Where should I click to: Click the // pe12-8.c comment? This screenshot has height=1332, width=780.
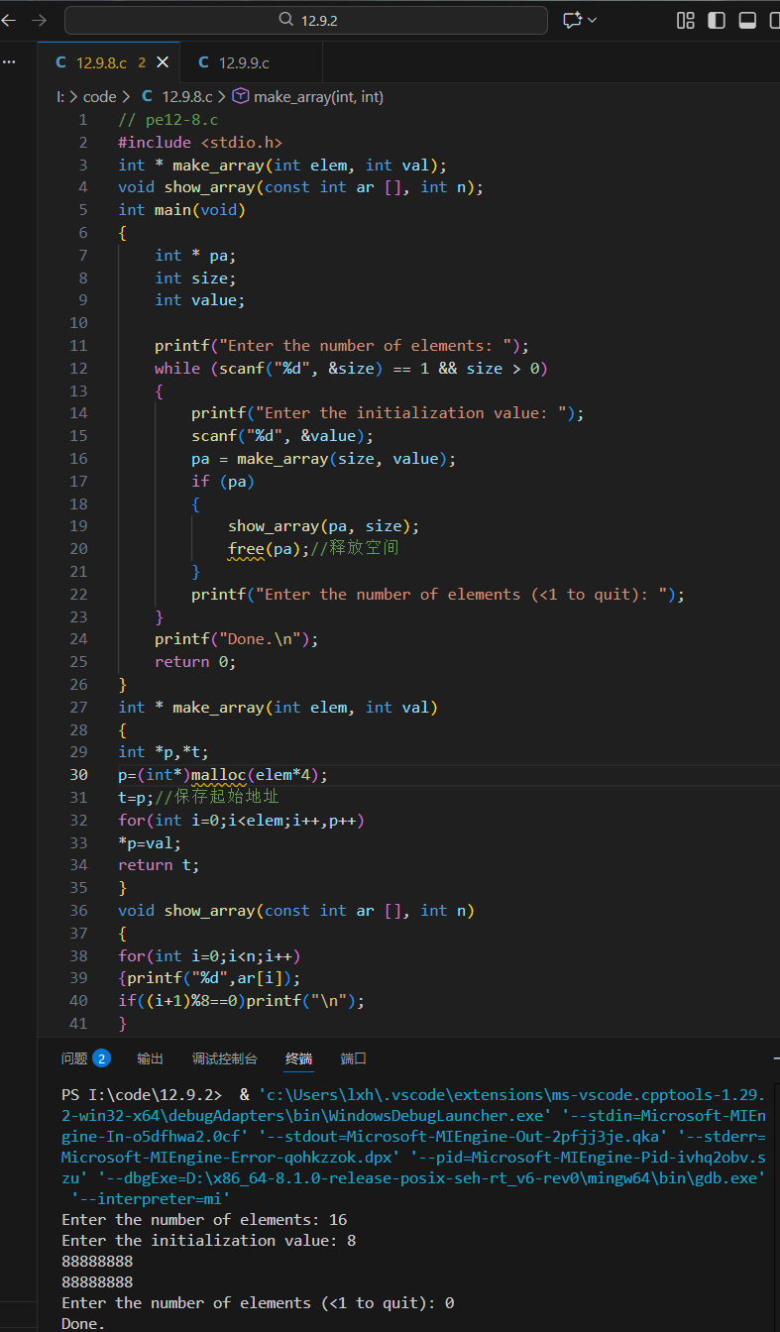(x=167, y=119)
